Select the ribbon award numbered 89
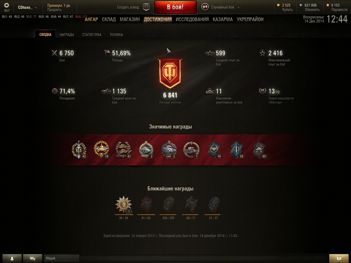Image resolution: width=351 pixels, height=263 pixels. [x=259, y=150]
